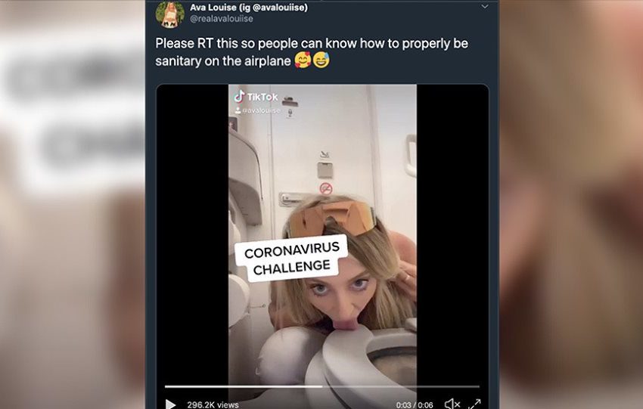Open the @realavalouiise handle link
This screenshot has width=643, height=409.
point(222,18)
